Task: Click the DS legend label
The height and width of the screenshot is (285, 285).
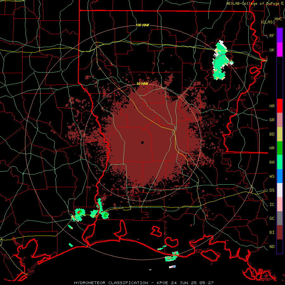Action: pos(272,190)
